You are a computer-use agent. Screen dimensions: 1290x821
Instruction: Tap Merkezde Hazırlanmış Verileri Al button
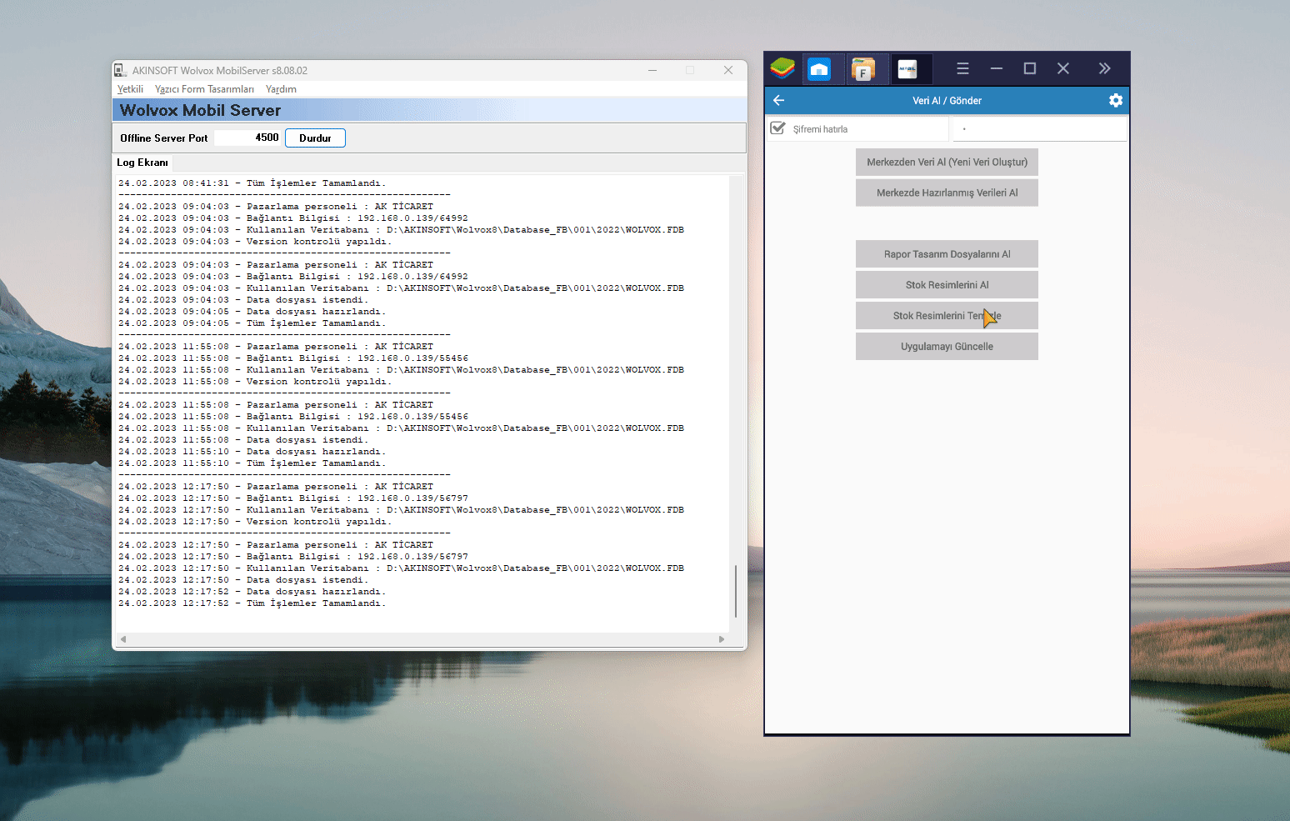(947, 193)
